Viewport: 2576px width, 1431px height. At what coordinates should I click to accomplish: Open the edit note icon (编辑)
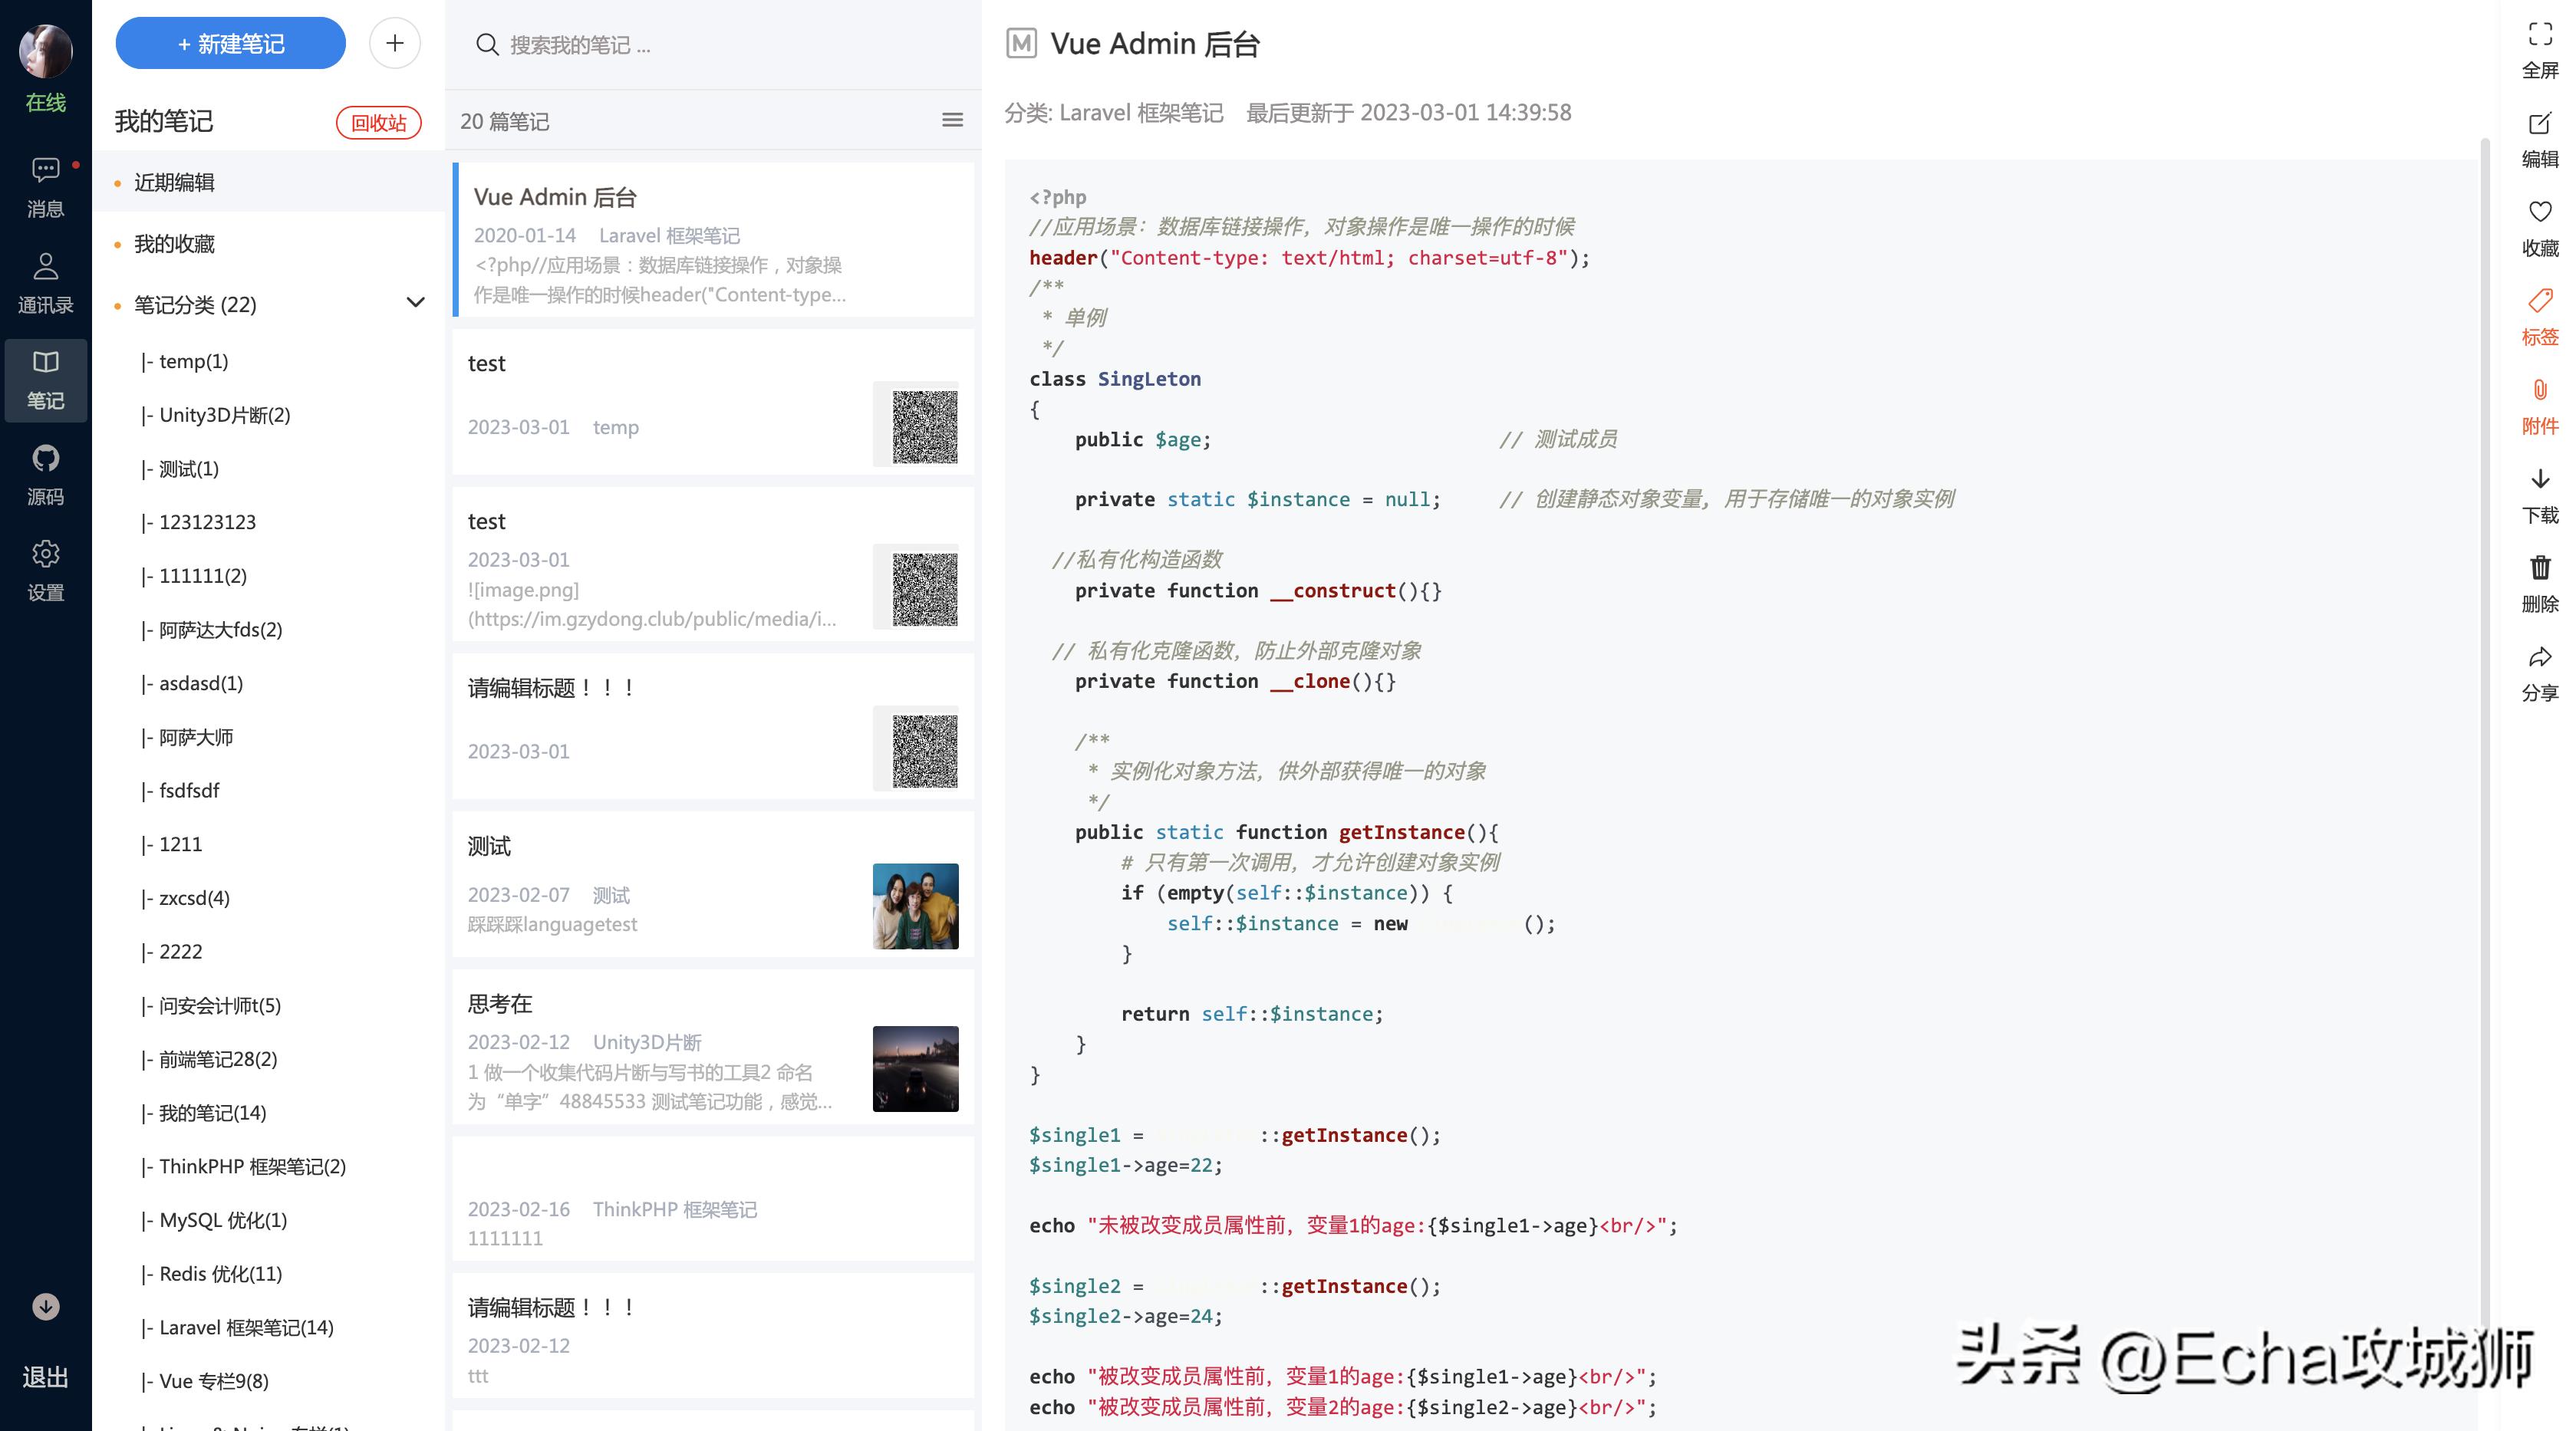coord(2539,124)
